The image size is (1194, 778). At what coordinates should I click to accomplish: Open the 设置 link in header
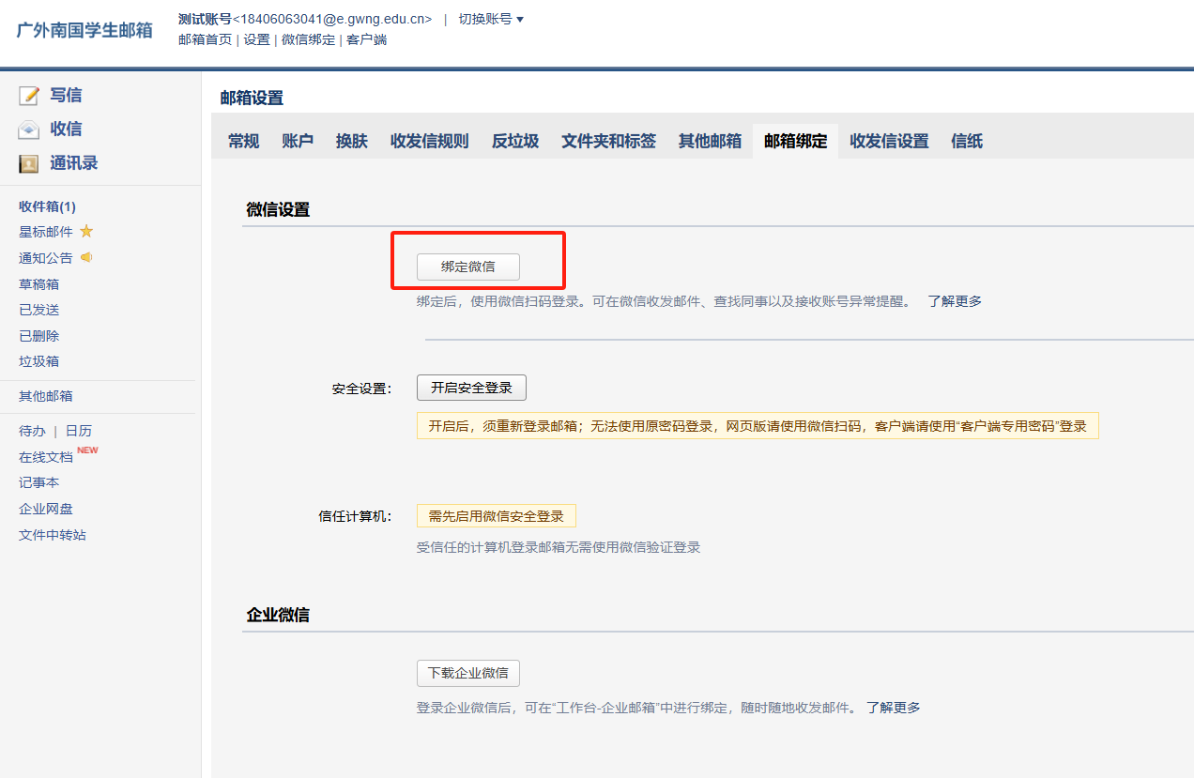[x=257, y=39]
